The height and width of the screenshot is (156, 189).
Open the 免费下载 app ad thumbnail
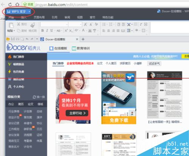(x=119, y=98)
